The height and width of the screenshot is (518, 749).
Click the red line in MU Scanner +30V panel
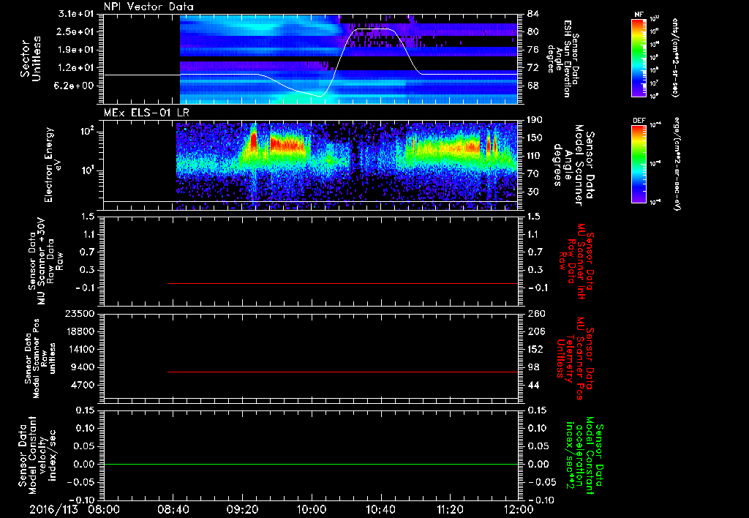342,283
